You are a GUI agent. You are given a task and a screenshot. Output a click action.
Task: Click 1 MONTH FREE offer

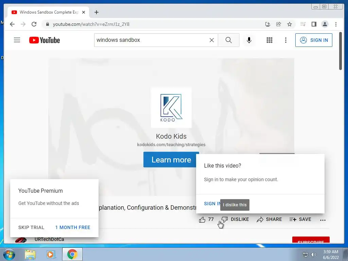[x=73, y=227]
